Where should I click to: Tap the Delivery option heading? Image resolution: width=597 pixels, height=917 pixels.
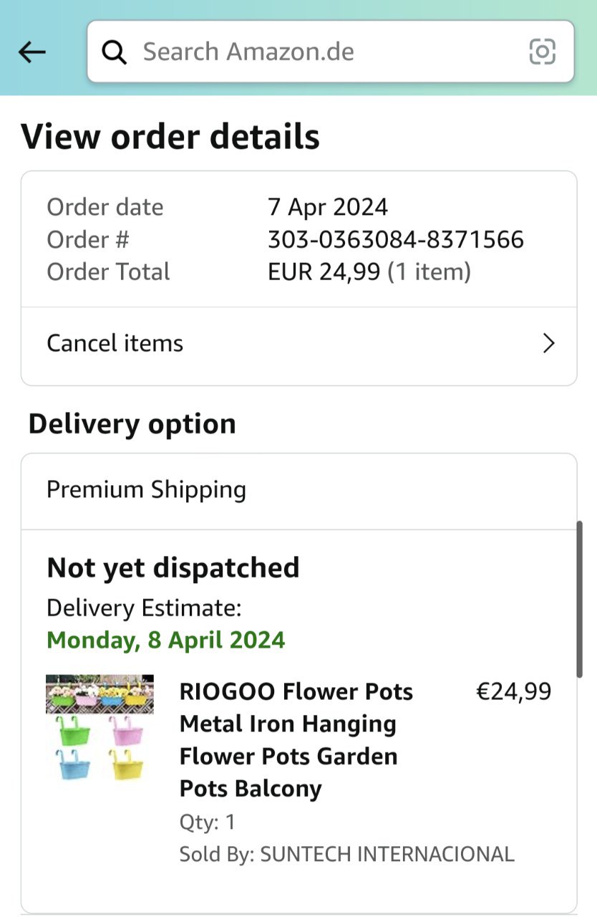click(132, 424)
